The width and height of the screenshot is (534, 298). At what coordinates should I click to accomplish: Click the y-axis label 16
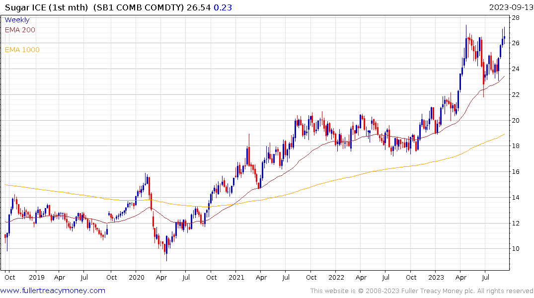click(x=516, y=172)
